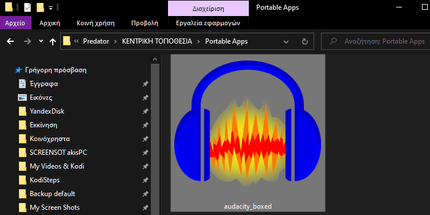Click the ΚΕΝΤΡΙΚΗ ΤΟΠΟΘΕΣΙΑ breadcrumb segment
The width and height of the screenshot is (430, 215).
point(157,41)
